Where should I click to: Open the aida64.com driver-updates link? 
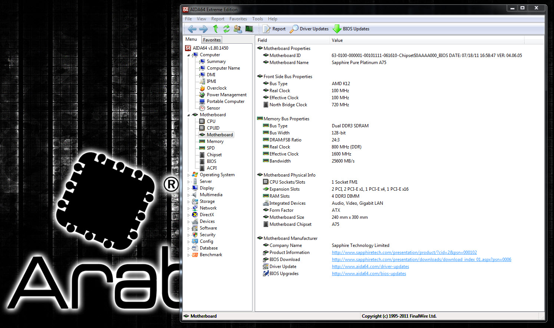pyautogui.click(x=370, y=267)
